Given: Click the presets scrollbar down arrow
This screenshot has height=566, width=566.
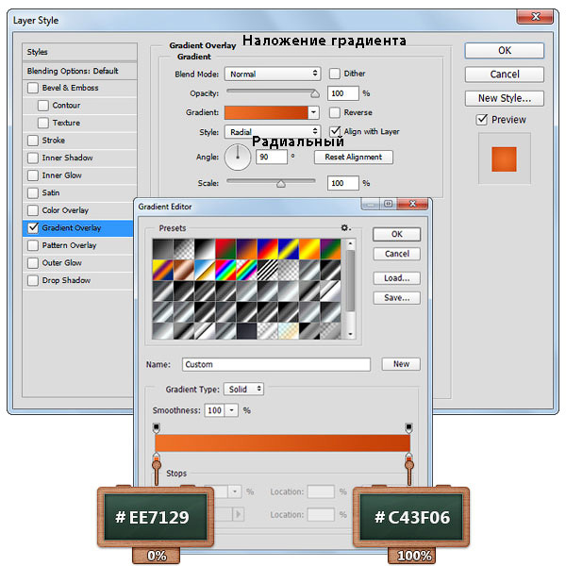Looking at the screenshot, I should pos(350,334).
